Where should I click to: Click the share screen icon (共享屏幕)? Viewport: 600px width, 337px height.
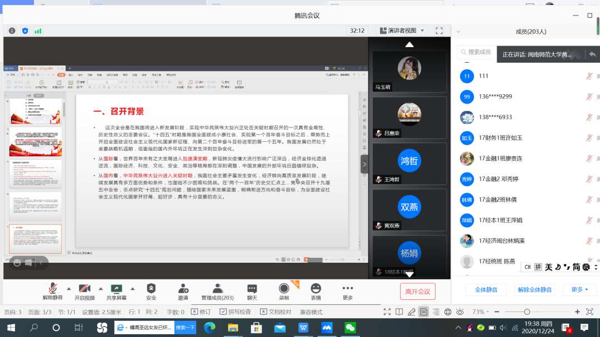pyautogui.click(x=117, y=288)
